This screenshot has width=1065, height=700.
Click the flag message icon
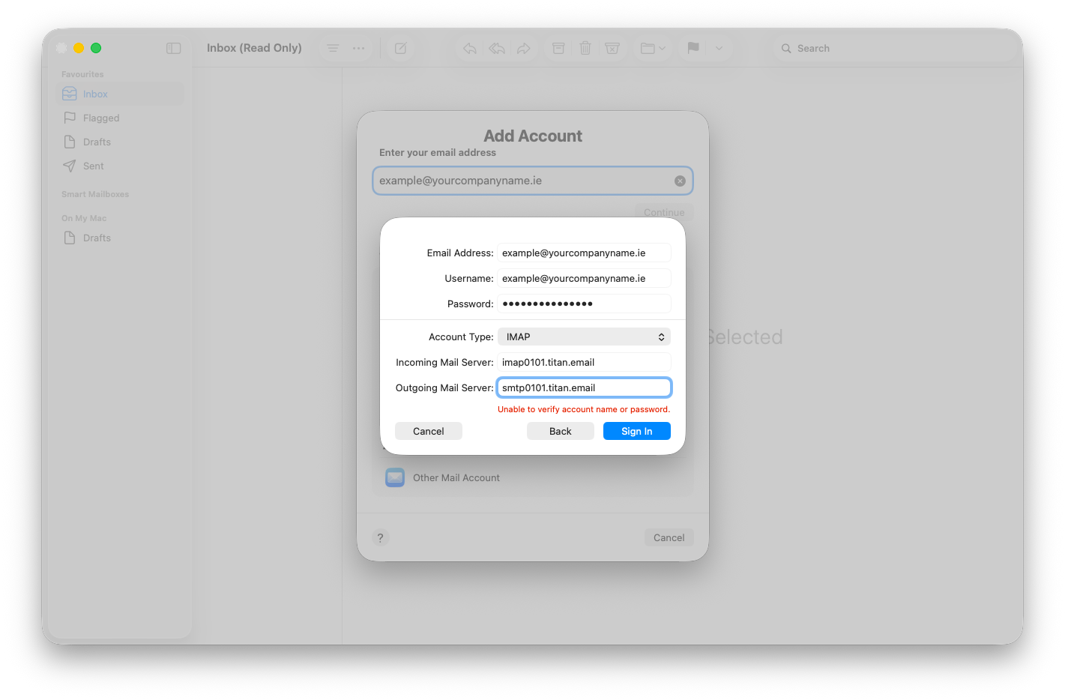[693, 48]
